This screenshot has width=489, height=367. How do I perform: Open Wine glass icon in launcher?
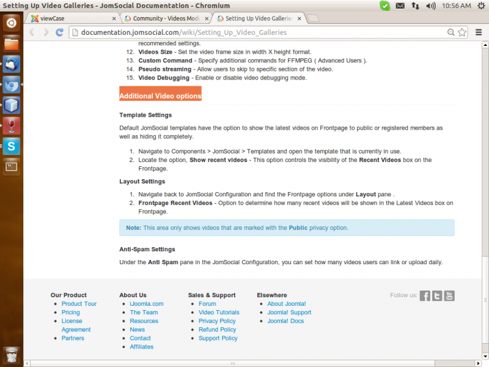click(12, 126)
